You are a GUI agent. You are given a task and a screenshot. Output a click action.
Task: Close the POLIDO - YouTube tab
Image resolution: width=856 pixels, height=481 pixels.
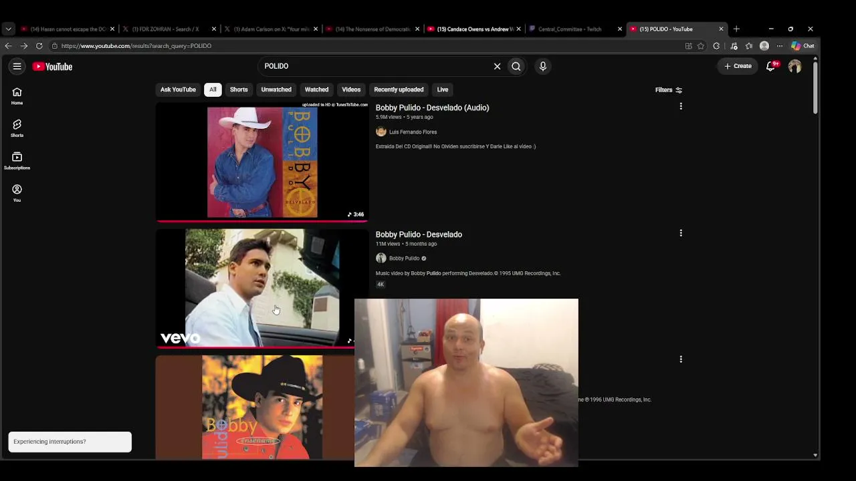[721, 29]
